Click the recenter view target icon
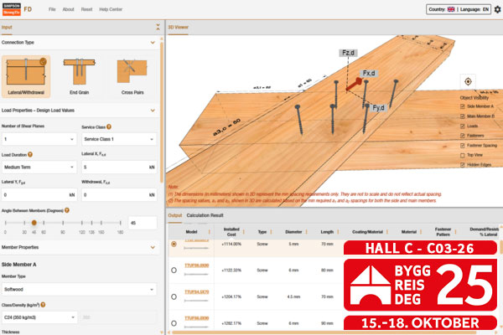Viewport: 503px width, 335px height. point(468,81)
